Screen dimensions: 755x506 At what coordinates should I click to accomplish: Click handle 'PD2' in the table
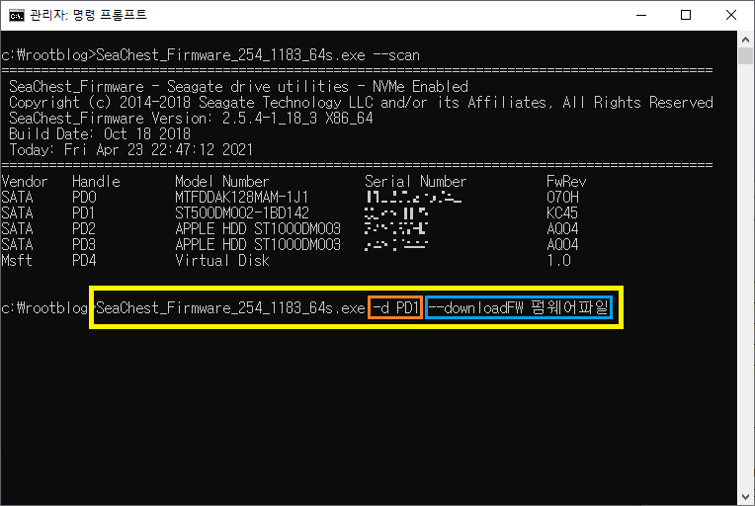(x=84, y=228)
